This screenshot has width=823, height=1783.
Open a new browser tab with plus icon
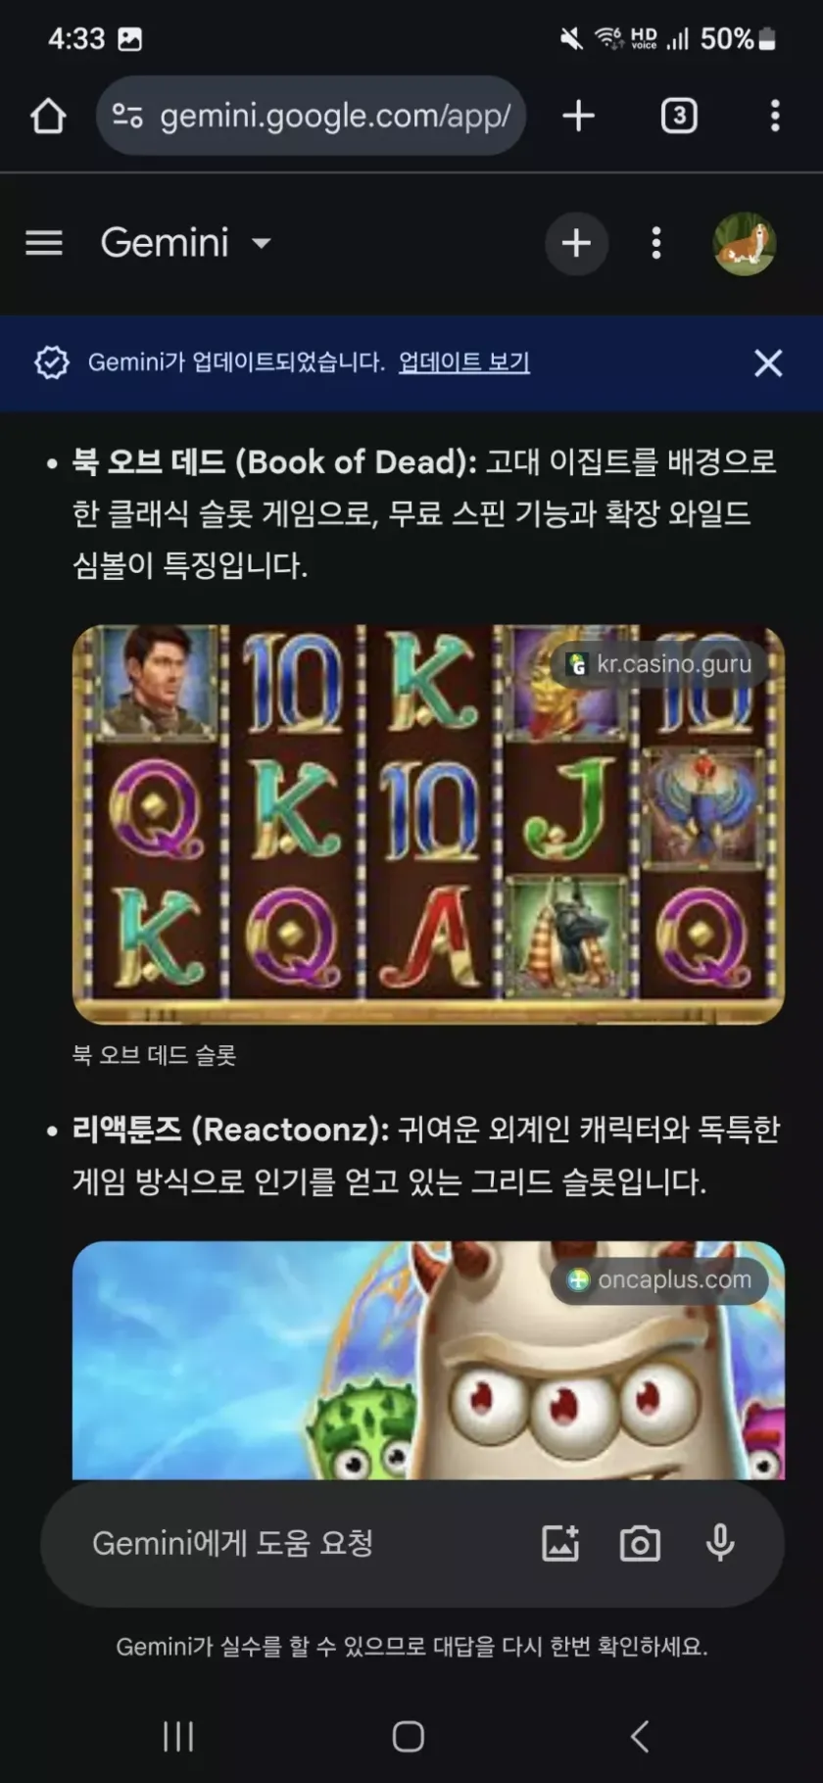click(578, 116)
